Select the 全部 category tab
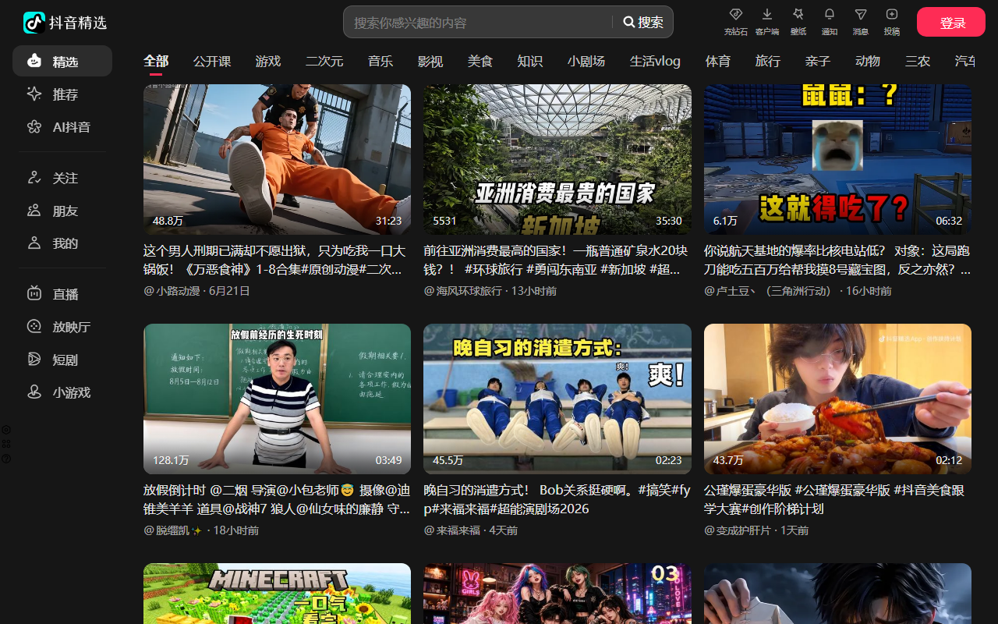998x624 pixels. (156, 61)
